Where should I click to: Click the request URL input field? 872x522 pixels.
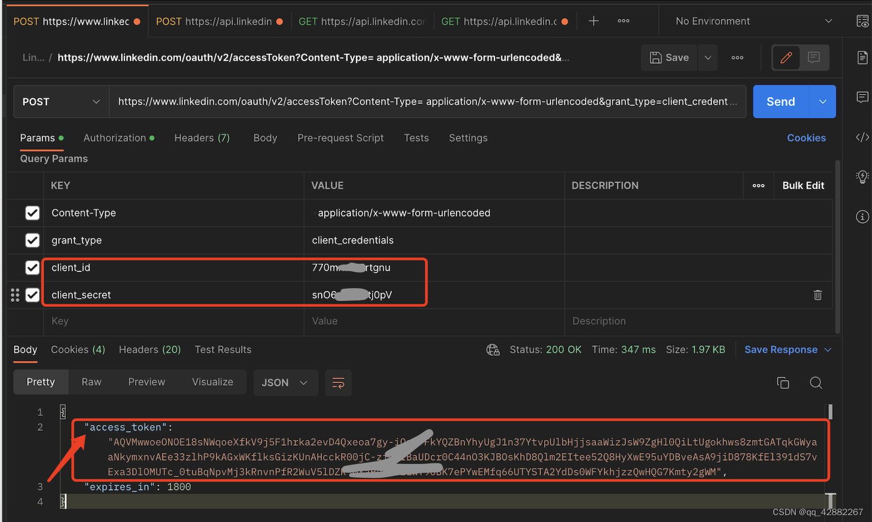[x=427, y=102]
